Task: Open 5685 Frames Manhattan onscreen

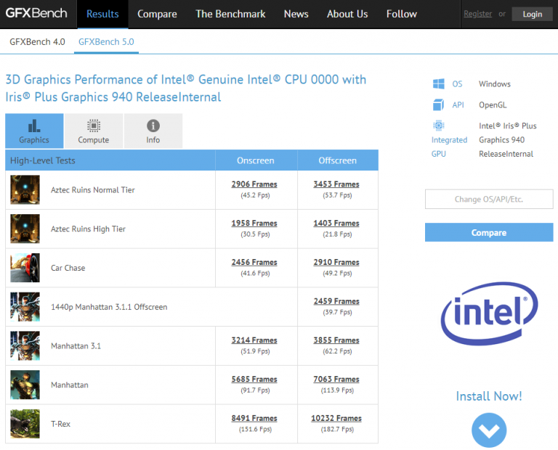Action: (254, 380)
